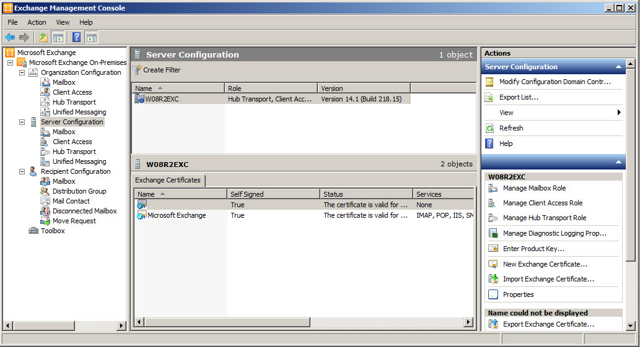Select Organization Configuration Client Access node

click(x=72, y=92)
